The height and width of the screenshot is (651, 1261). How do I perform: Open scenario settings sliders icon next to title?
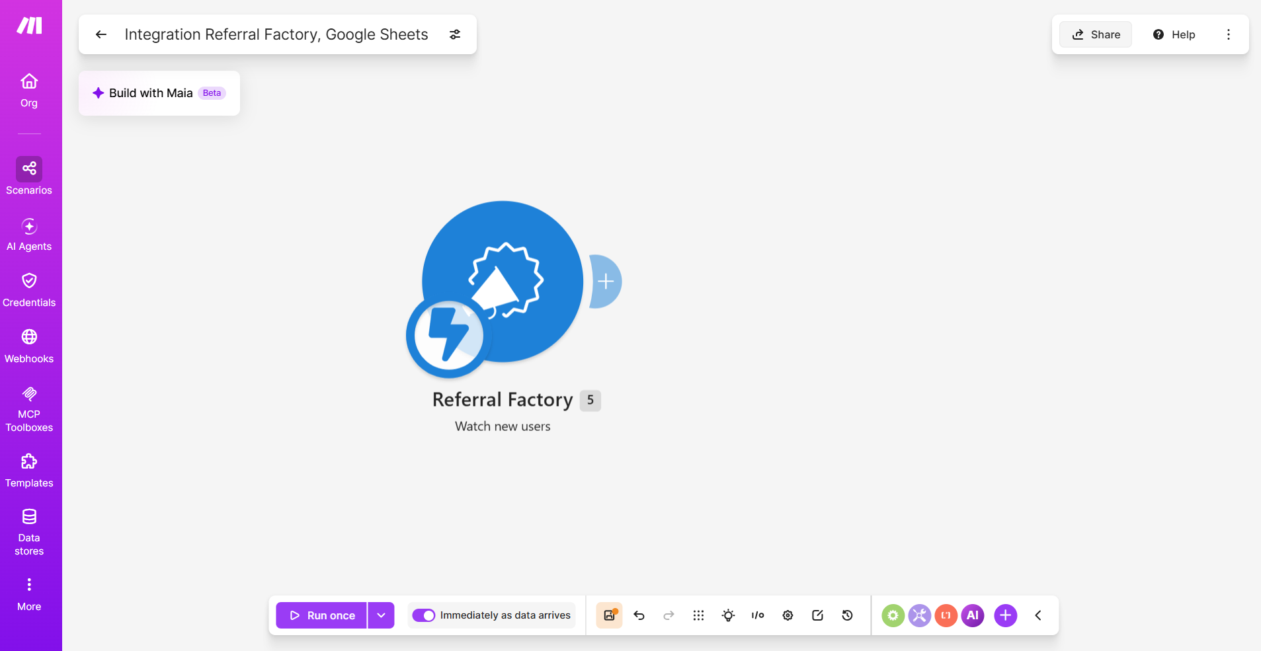coord(455,34)
